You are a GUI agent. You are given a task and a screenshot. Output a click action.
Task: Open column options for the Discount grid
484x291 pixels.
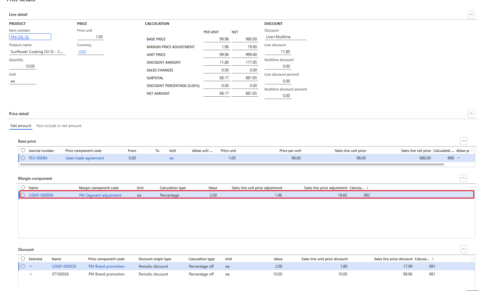pyautogui.click(x=472, y=259)
